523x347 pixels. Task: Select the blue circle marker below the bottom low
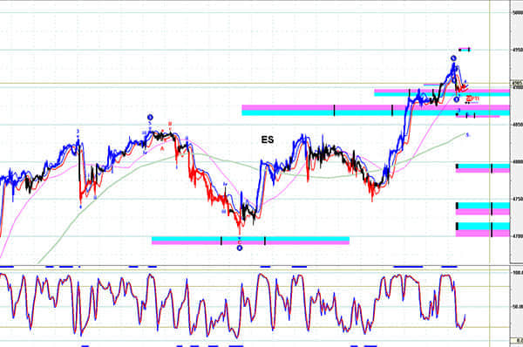click(x=240, y=248)
